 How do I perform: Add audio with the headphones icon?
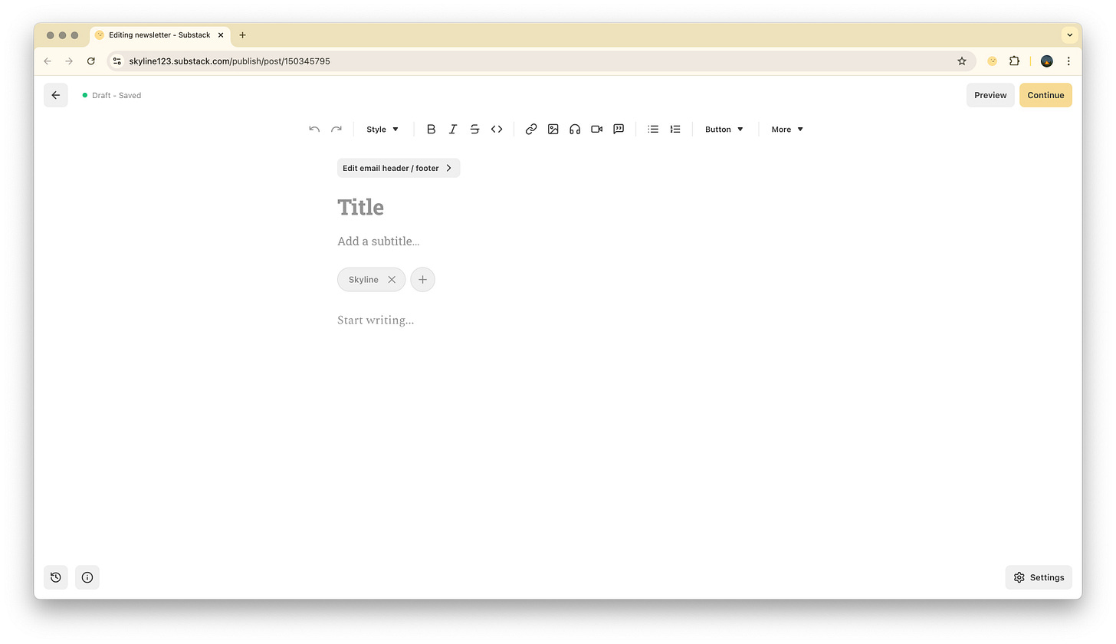575,130
